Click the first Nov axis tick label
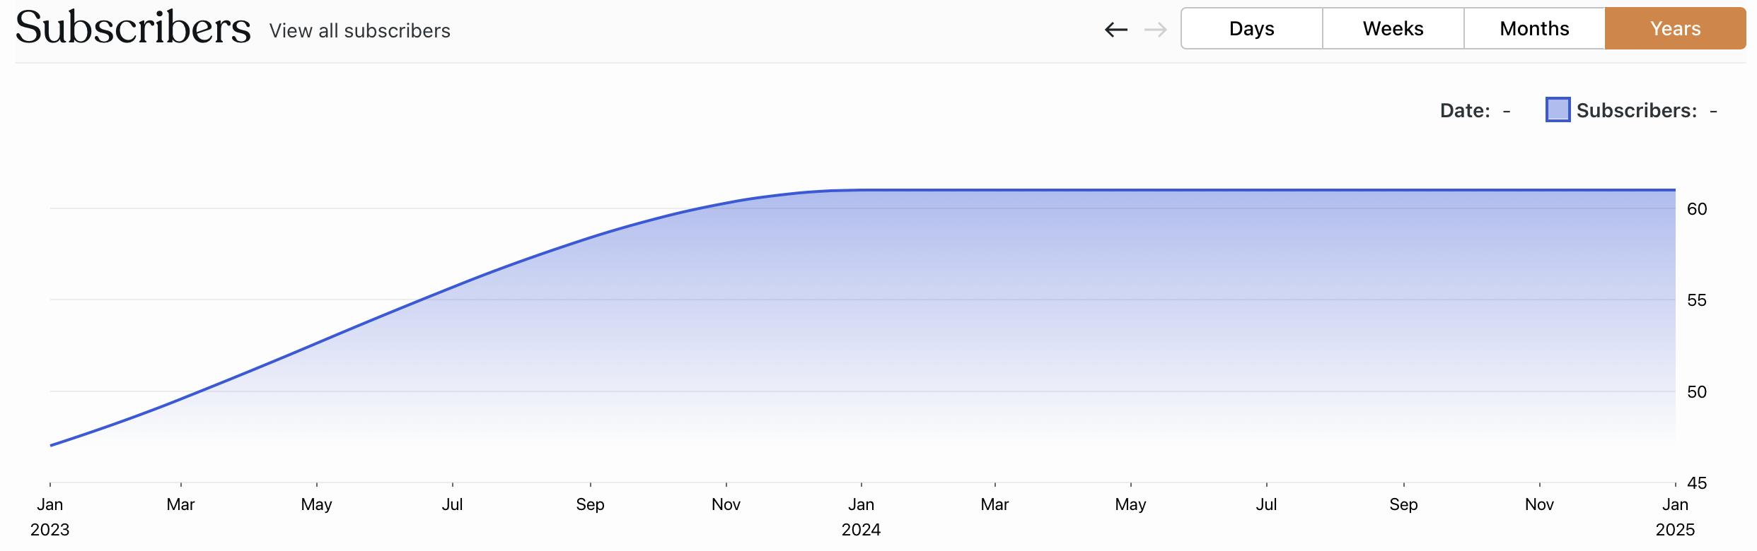1757x551 pixels. pyautogui.click(x=726, y=504)
